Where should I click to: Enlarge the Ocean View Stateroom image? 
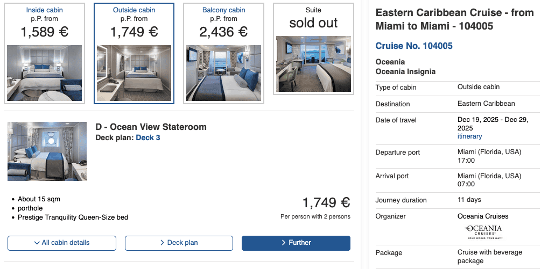click(x=47, y=151)
